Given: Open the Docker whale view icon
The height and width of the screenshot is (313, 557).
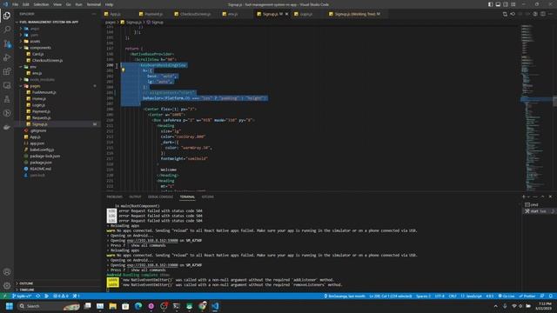Looking at the screenshot, I should click(7, 127).
